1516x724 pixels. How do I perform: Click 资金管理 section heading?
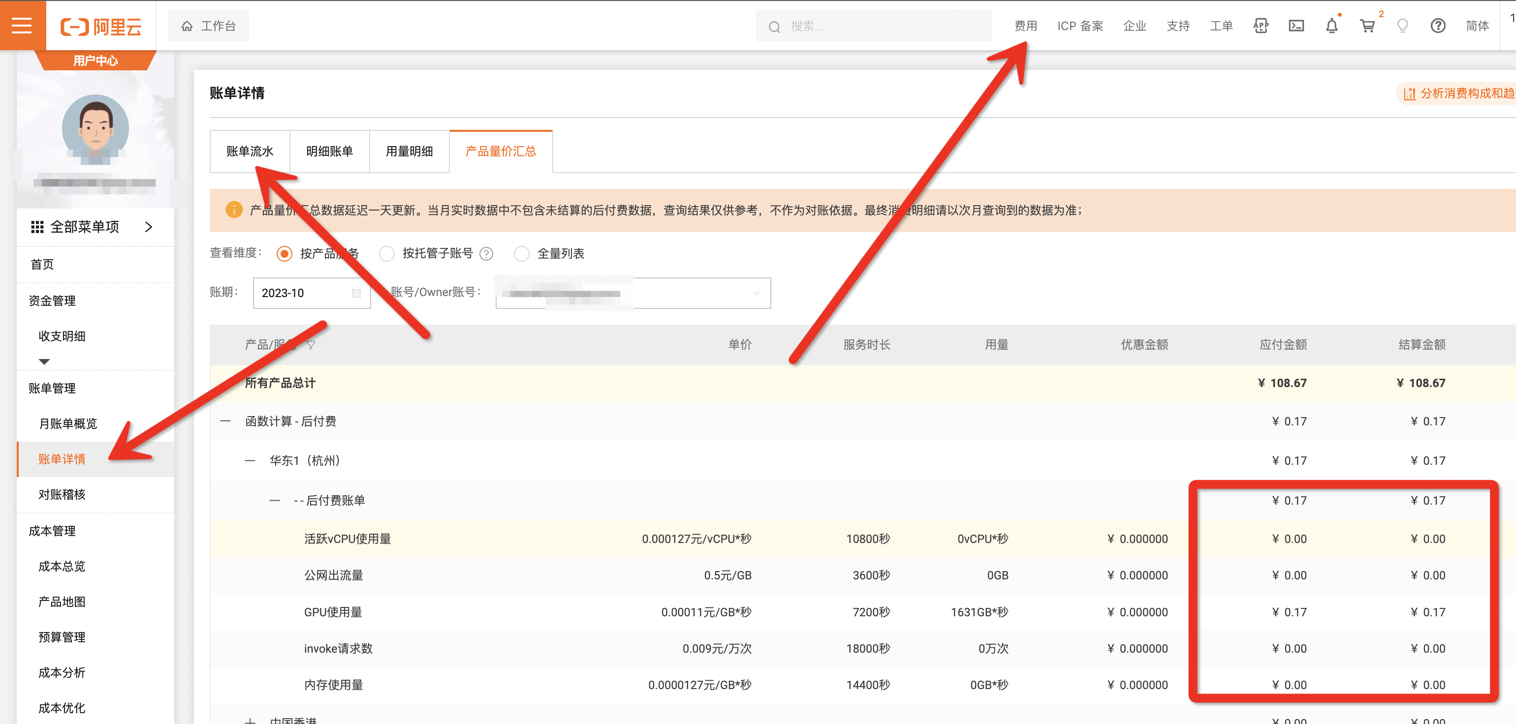click(52, 301)
